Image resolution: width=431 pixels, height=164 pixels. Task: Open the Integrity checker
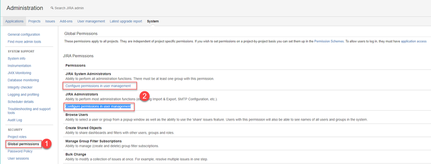pos(20,87)
